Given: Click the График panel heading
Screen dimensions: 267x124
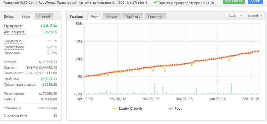Looking at the screenshot, I should (x=77, y=16).
